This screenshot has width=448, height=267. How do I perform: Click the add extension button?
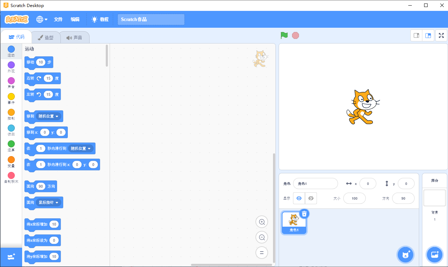click(11, 257)
